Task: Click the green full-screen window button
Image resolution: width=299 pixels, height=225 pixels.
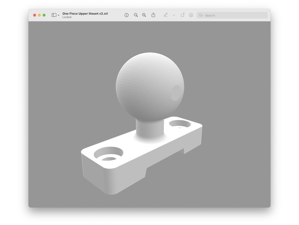Action: [44, 15]
